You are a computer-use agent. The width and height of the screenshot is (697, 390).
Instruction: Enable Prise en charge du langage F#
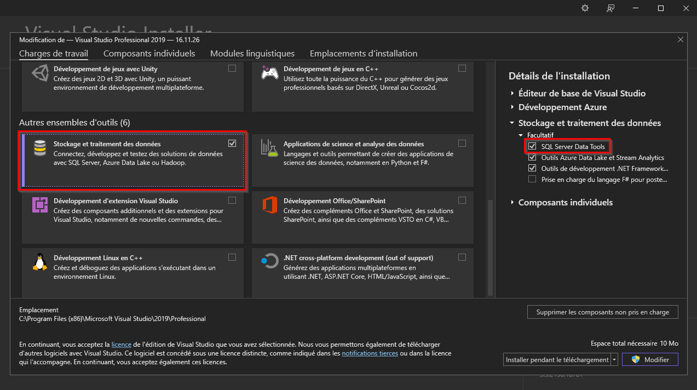click(532, 179)
